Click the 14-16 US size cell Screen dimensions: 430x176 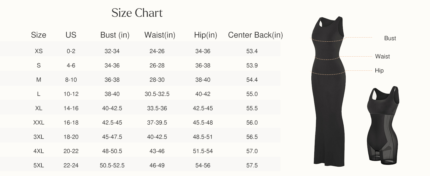pos(71,108)
